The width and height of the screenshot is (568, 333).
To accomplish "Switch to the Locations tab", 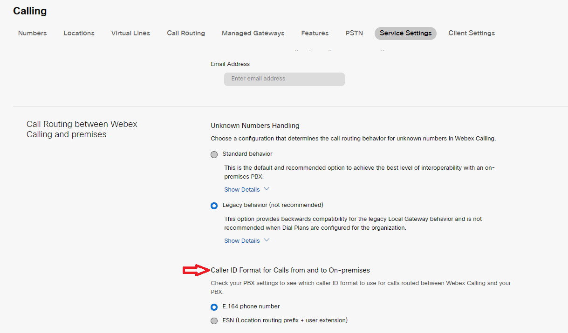I will [79, 33].
